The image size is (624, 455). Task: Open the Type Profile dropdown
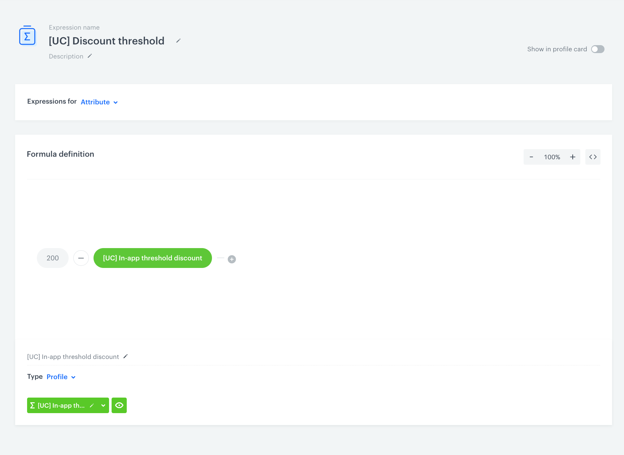61,377
